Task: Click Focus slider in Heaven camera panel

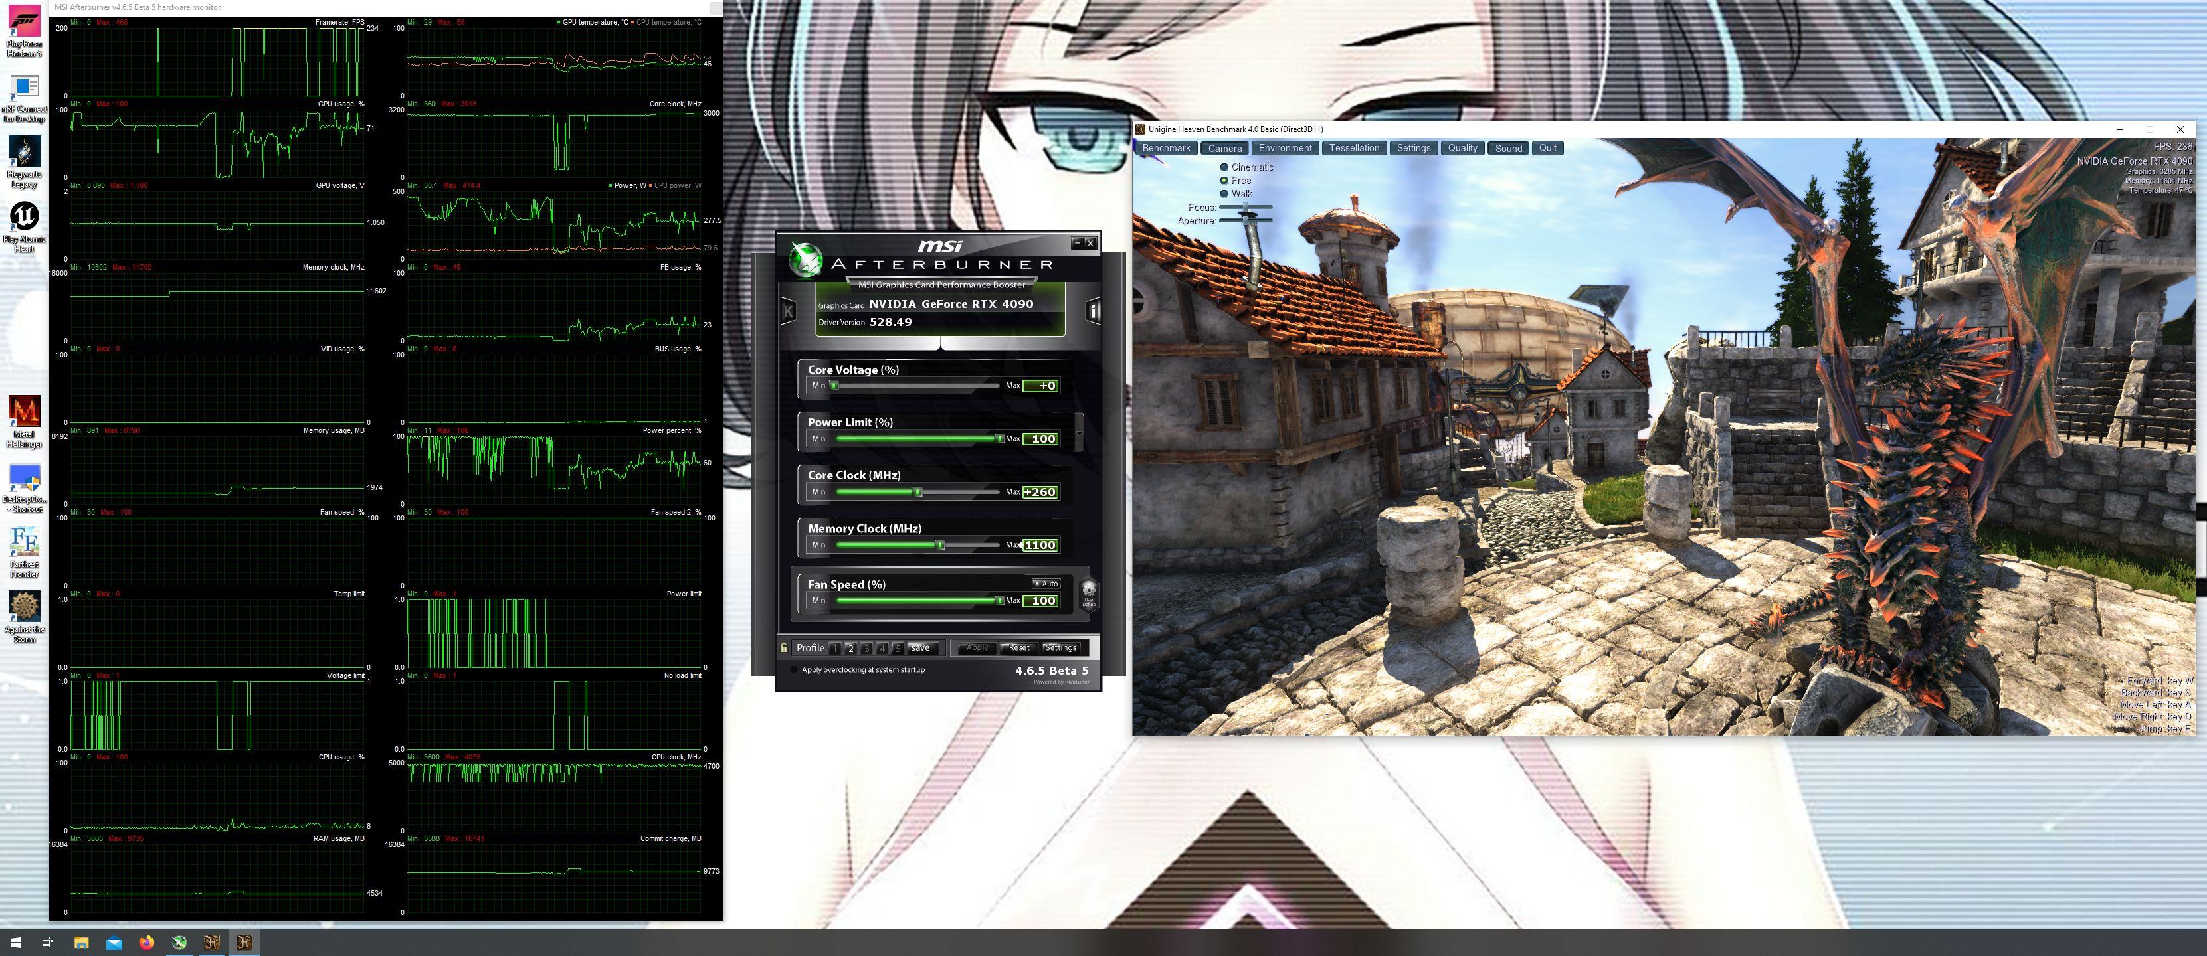Action: click(x=1245, y=207)
